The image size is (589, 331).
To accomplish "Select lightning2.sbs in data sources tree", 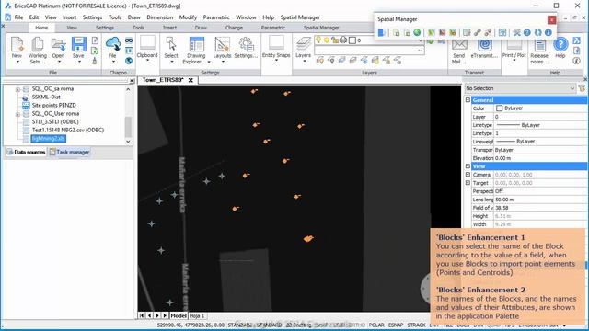I will click(x=49, y=139).
